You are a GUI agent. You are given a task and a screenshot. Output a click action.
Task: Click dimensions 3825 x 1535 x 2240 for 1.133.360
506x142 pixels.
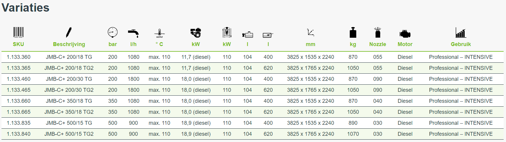click(x=310, y=57)
